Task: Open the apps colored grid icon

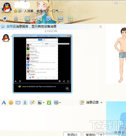Action: pos(71,19)
